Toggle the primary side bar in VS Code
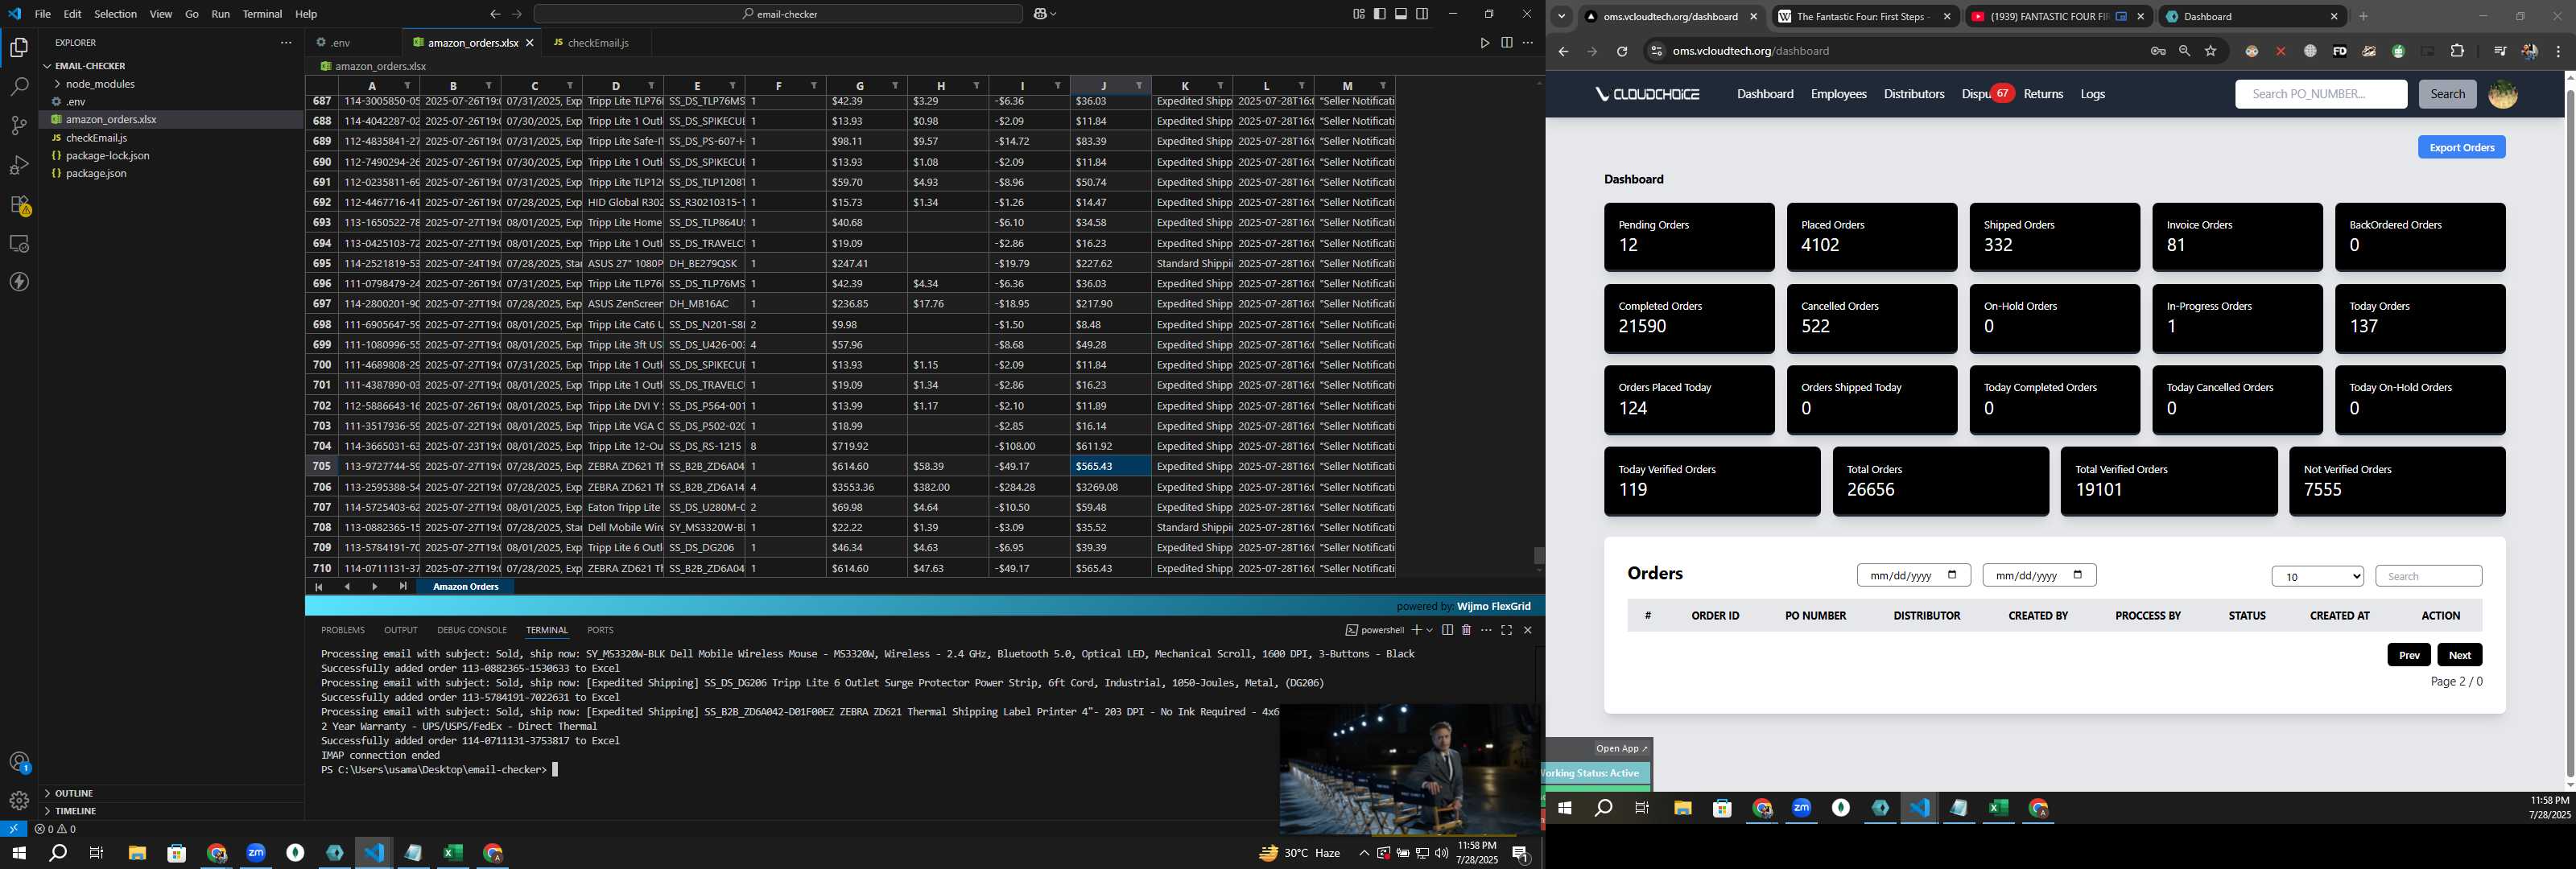 [1380, 14]
